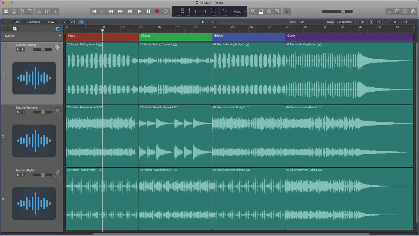Open the Note Pad icon

[397, 11]
